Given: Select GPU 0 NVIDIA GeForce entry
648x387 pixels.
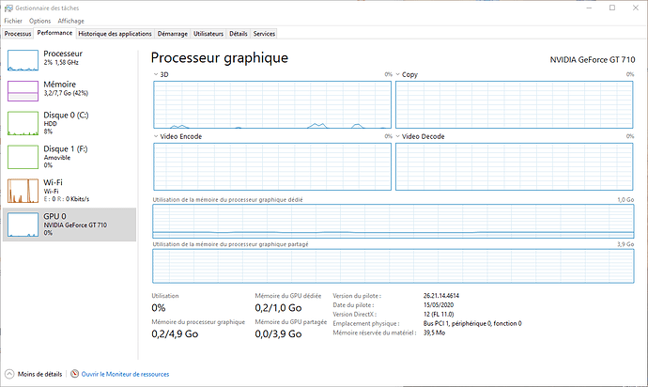Looking at the screenshot, I should pyautogui.click(x=69, y=224).
